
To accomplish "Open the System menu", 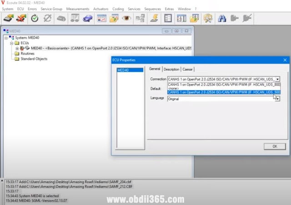I will (8, 9).
